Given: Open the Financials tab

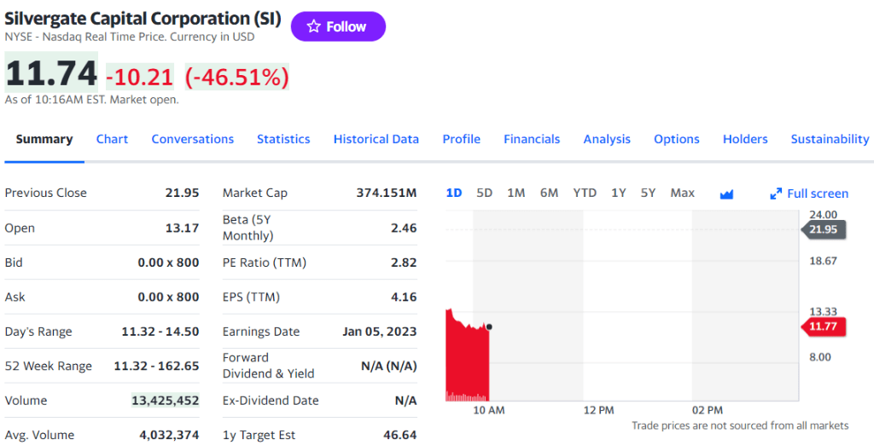Looking at the screenshot, I should pos(532,139).
